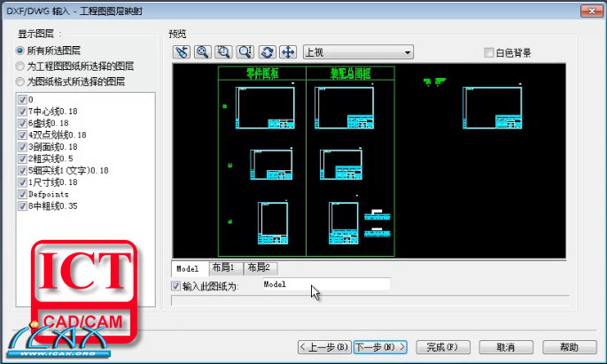The image size is (607, 364).
Task: Click the 上一步(B) back button
Action: point(324,347)
